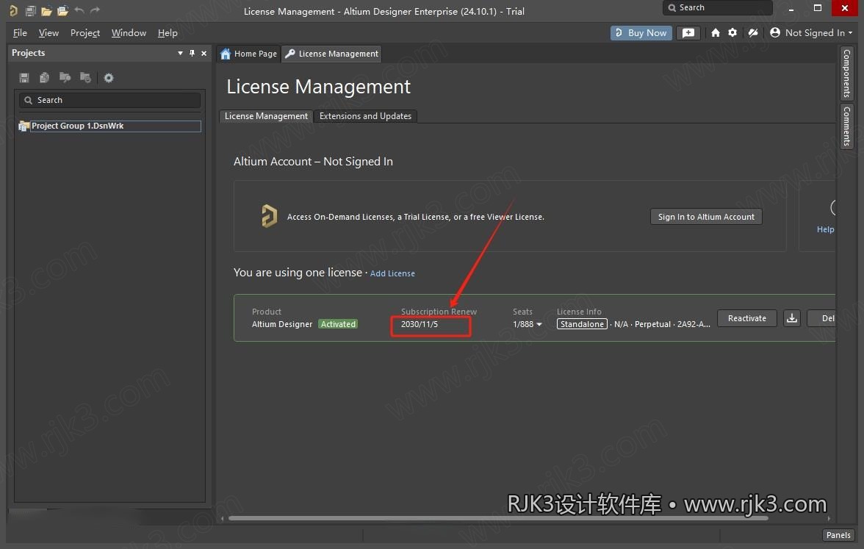
Task: Click the Buy Now button
Action: tap(641, 33)
